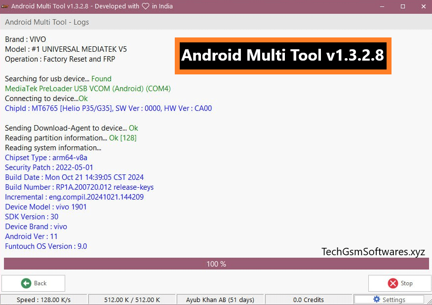The width and height of the screenshot is (432, 305).
Task: Close the Android Multi Tool window
Action: tap(424, 6)
